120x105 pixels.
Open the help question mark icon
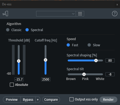tap(115, 14)
